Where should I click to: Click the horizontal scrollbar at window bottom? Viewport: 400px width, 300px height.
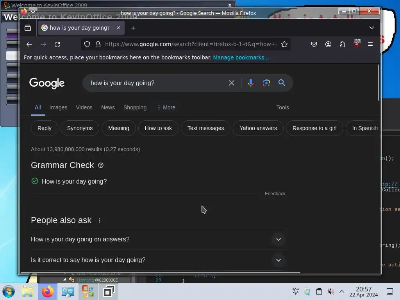(161, 272)
